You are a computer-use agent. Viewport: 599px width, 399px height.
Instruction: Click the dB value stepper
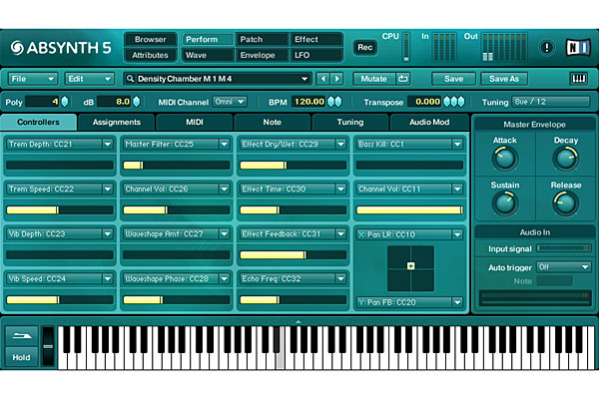(x=136, y=102)
